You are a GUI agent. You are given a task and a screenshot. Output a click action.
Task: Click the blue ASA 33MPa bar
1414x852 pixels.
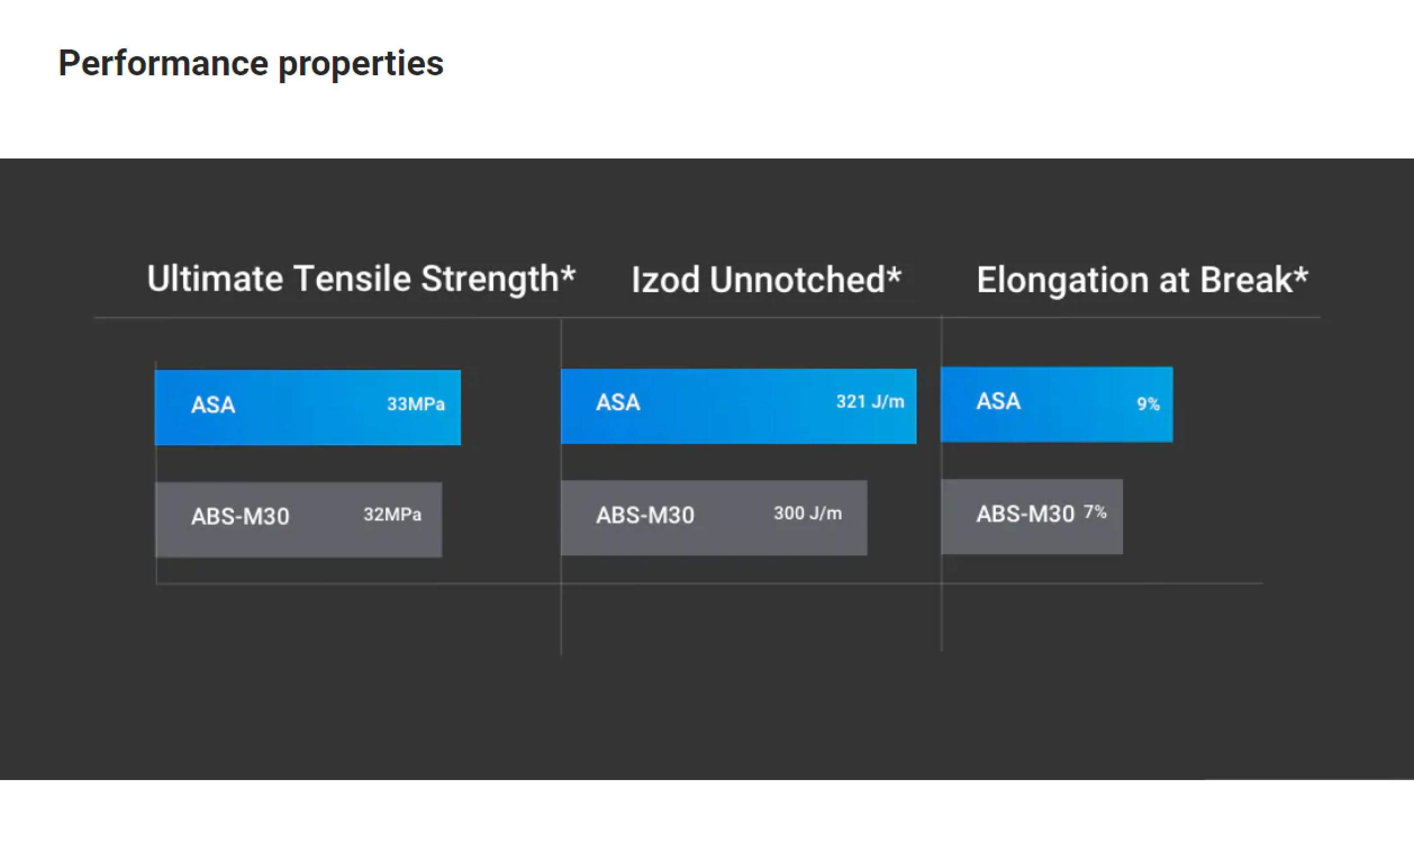307,407
